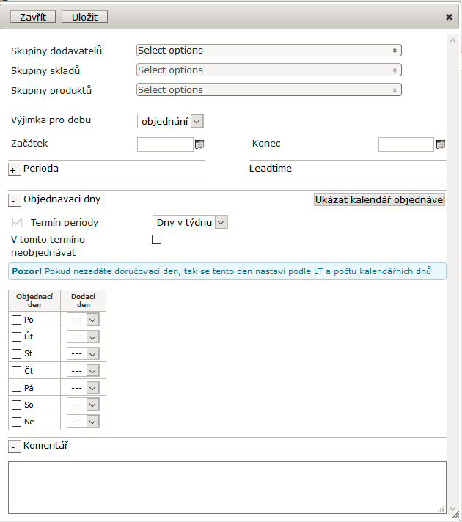Click into the Začátek date input field
The height and width of the screenshot is (522, 462).
(x=165, y=144)
